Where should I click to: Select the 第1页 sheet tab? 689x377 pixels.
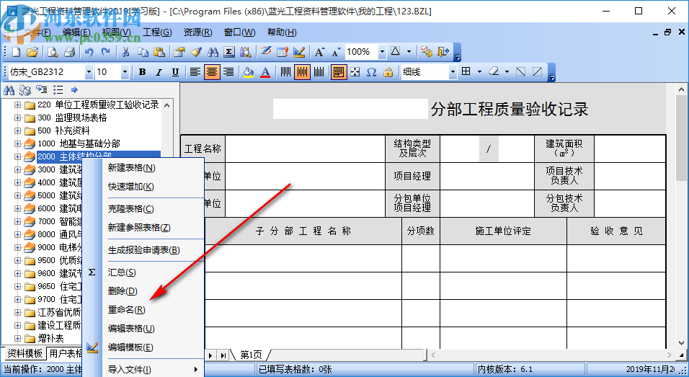(x=251, y=355)
